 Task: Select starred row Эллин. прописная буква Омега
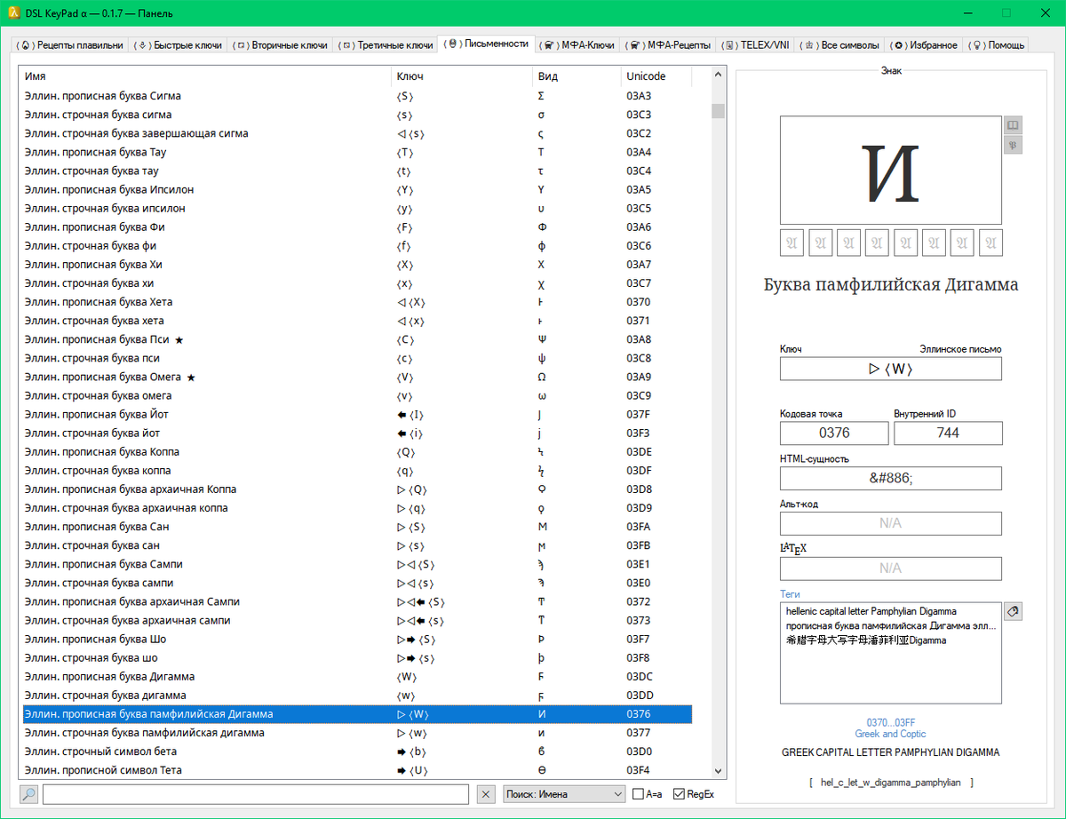click(357, 377)
